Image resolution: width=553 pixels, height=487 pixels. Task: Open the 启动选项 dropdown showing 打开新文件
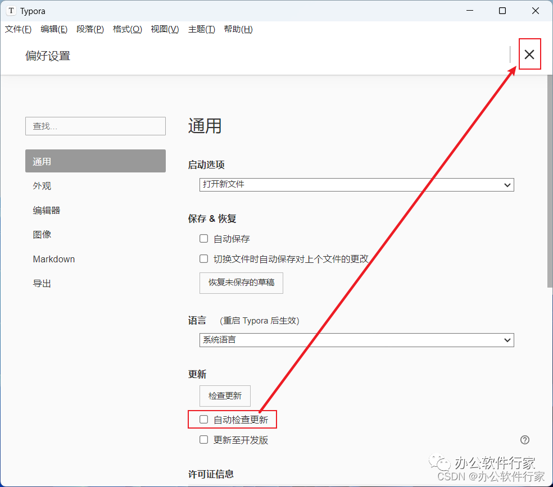pyautogui.click(x=356, y=185)
